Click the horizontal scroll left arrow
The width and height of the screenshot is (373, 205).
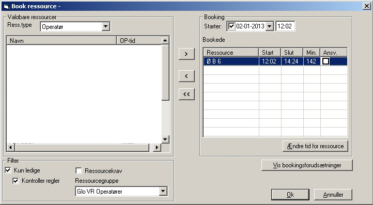point(10,148)
